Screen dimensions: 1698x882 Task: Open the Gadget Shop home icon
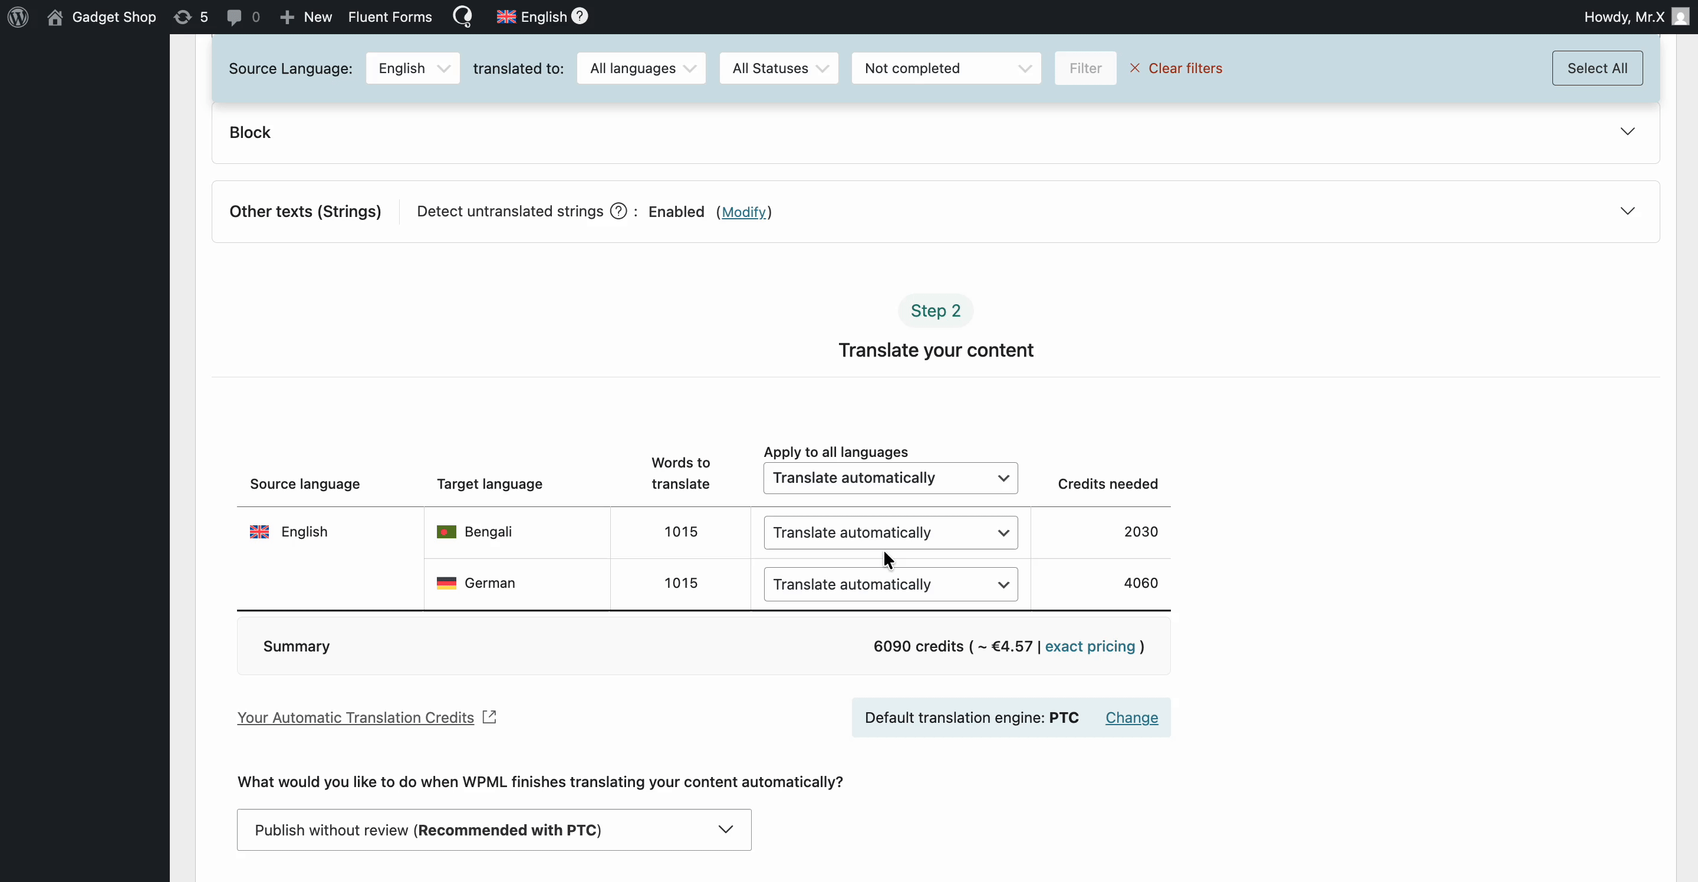55,17
